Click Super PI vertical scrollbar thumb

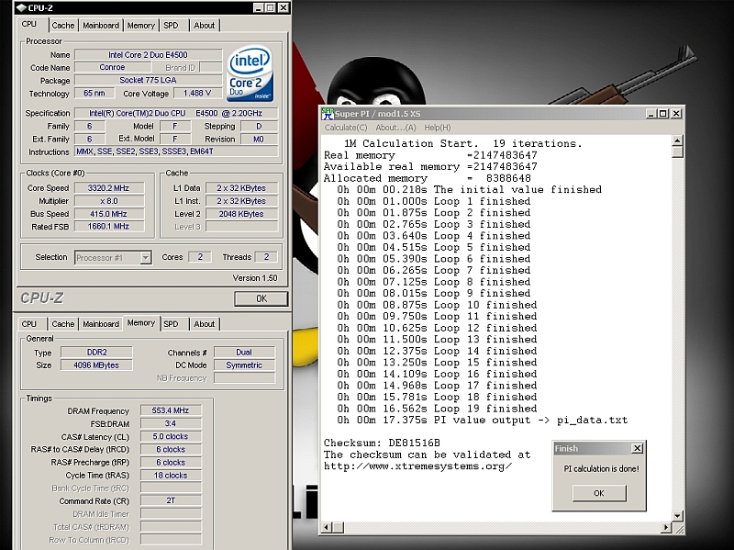click(677, 152)
